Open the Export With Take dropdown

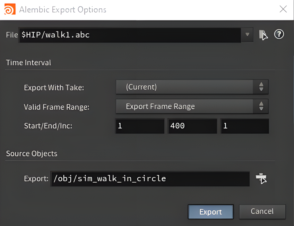coord(192,87)
